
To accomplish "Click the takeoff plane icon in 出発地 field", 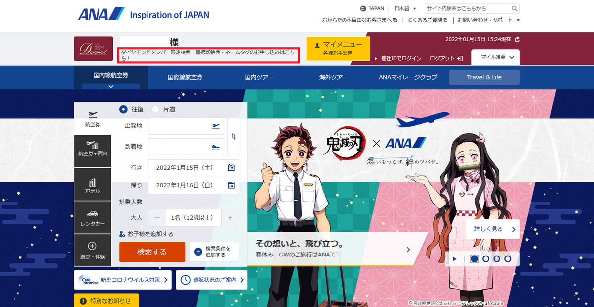I will (215, 126).
